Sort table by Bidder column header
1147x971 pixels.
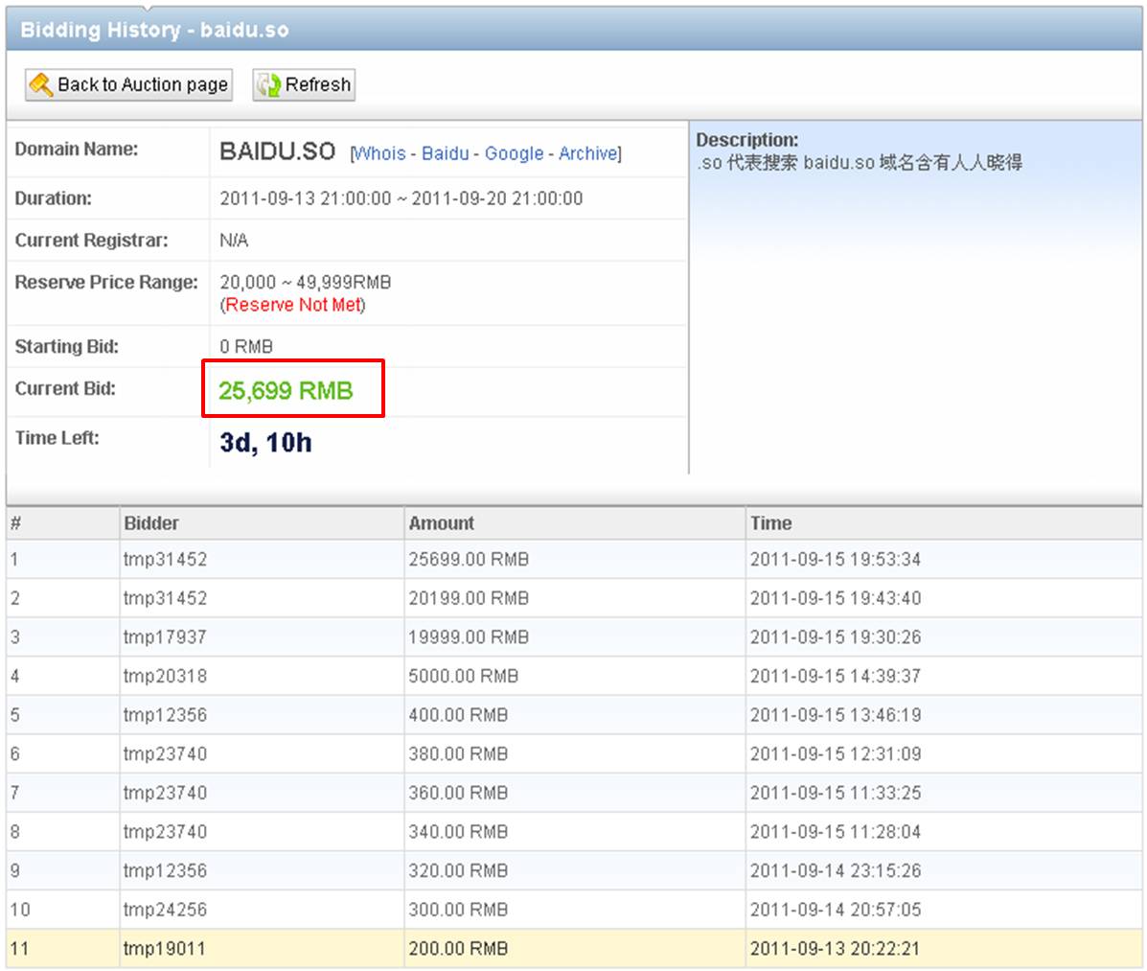click(x=151, y=523)
